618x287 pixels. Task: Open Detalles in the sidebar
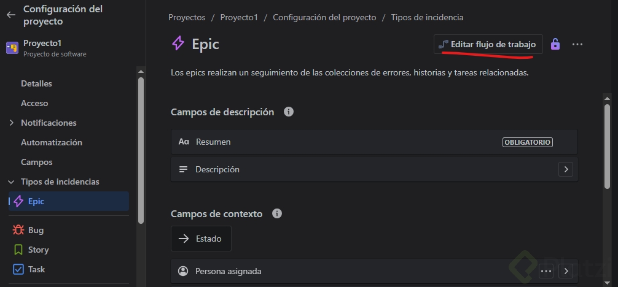[x=36, y=83]
